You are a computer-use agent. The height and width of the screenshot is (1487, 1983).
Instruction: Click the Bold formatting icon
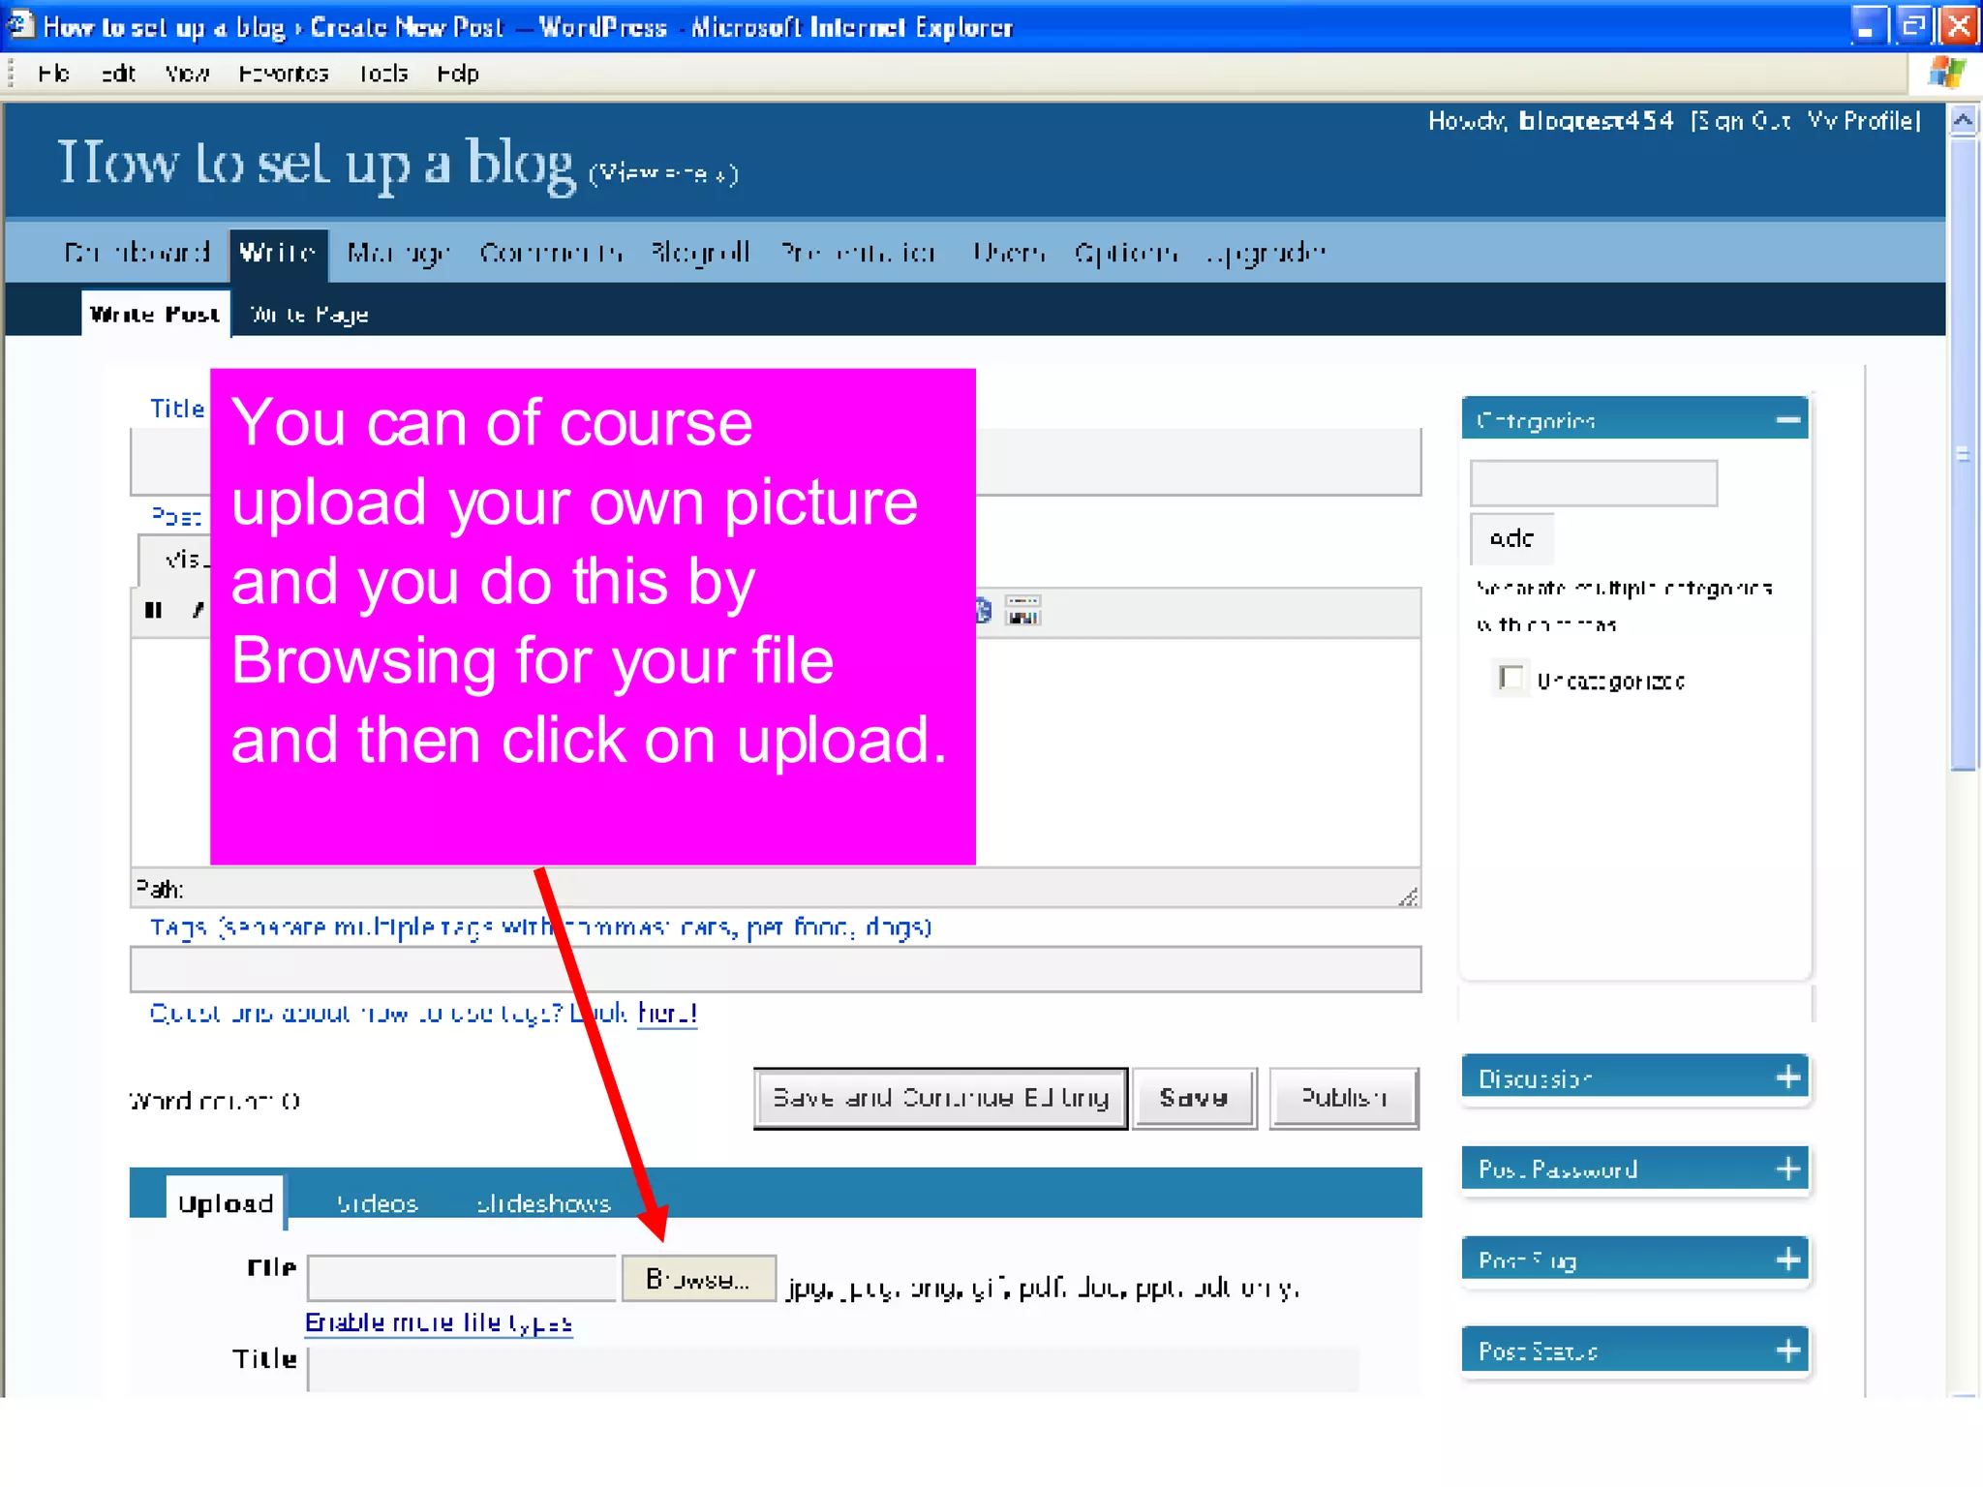point(153,610)
